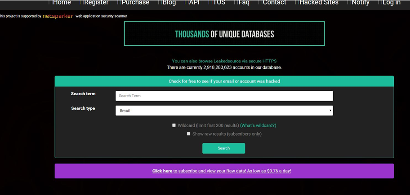Open the Contact page
The width and height of the screenshot is (410, 195).
[x=274, y=3]
